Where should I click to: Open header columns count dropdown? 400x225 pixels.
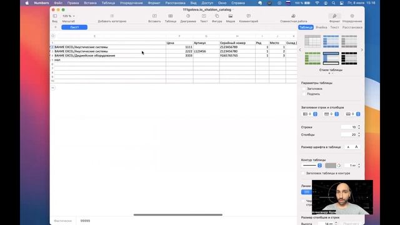tap(315, 114)
